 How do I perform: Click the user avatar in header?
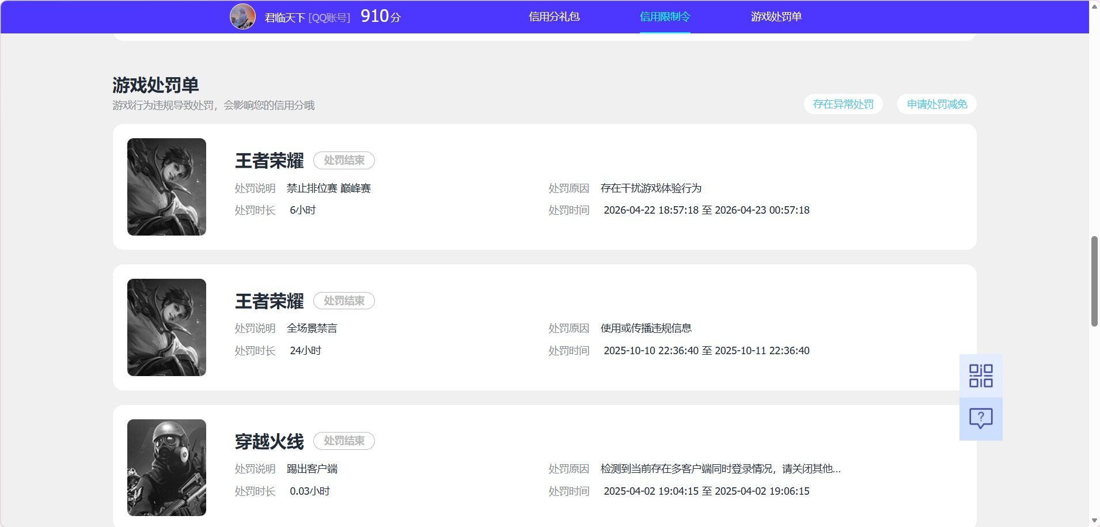pyautogui.click(x=242, y=17)
